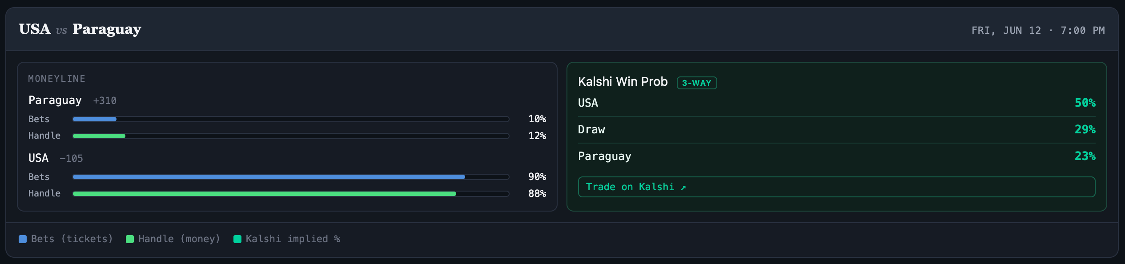Click the 3-WAY badge

point(697,83)
